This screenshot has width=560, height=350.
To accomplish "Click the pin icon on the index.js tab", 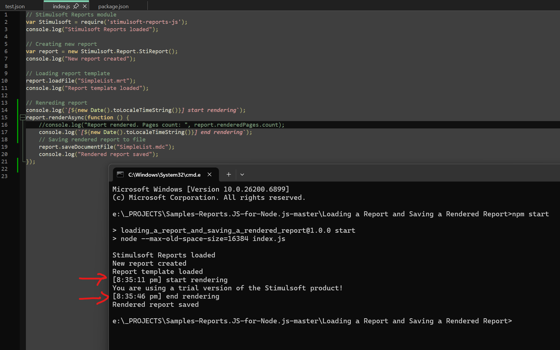I will tap(76, 6).
